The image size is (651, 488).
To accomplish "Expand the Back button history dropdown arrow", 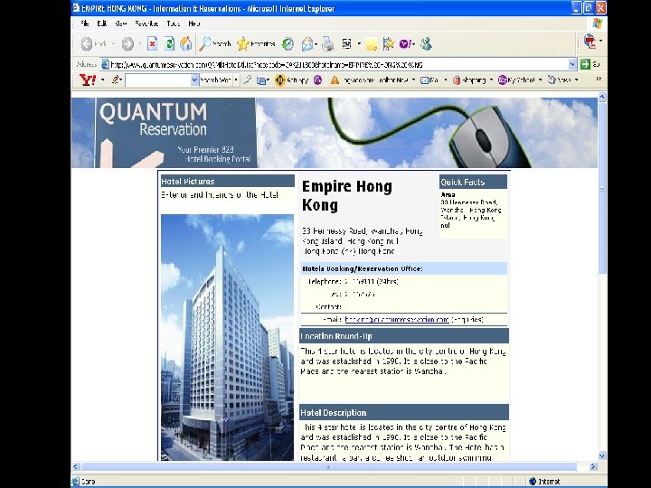I will pyautogui.click(x=112, y=43).
